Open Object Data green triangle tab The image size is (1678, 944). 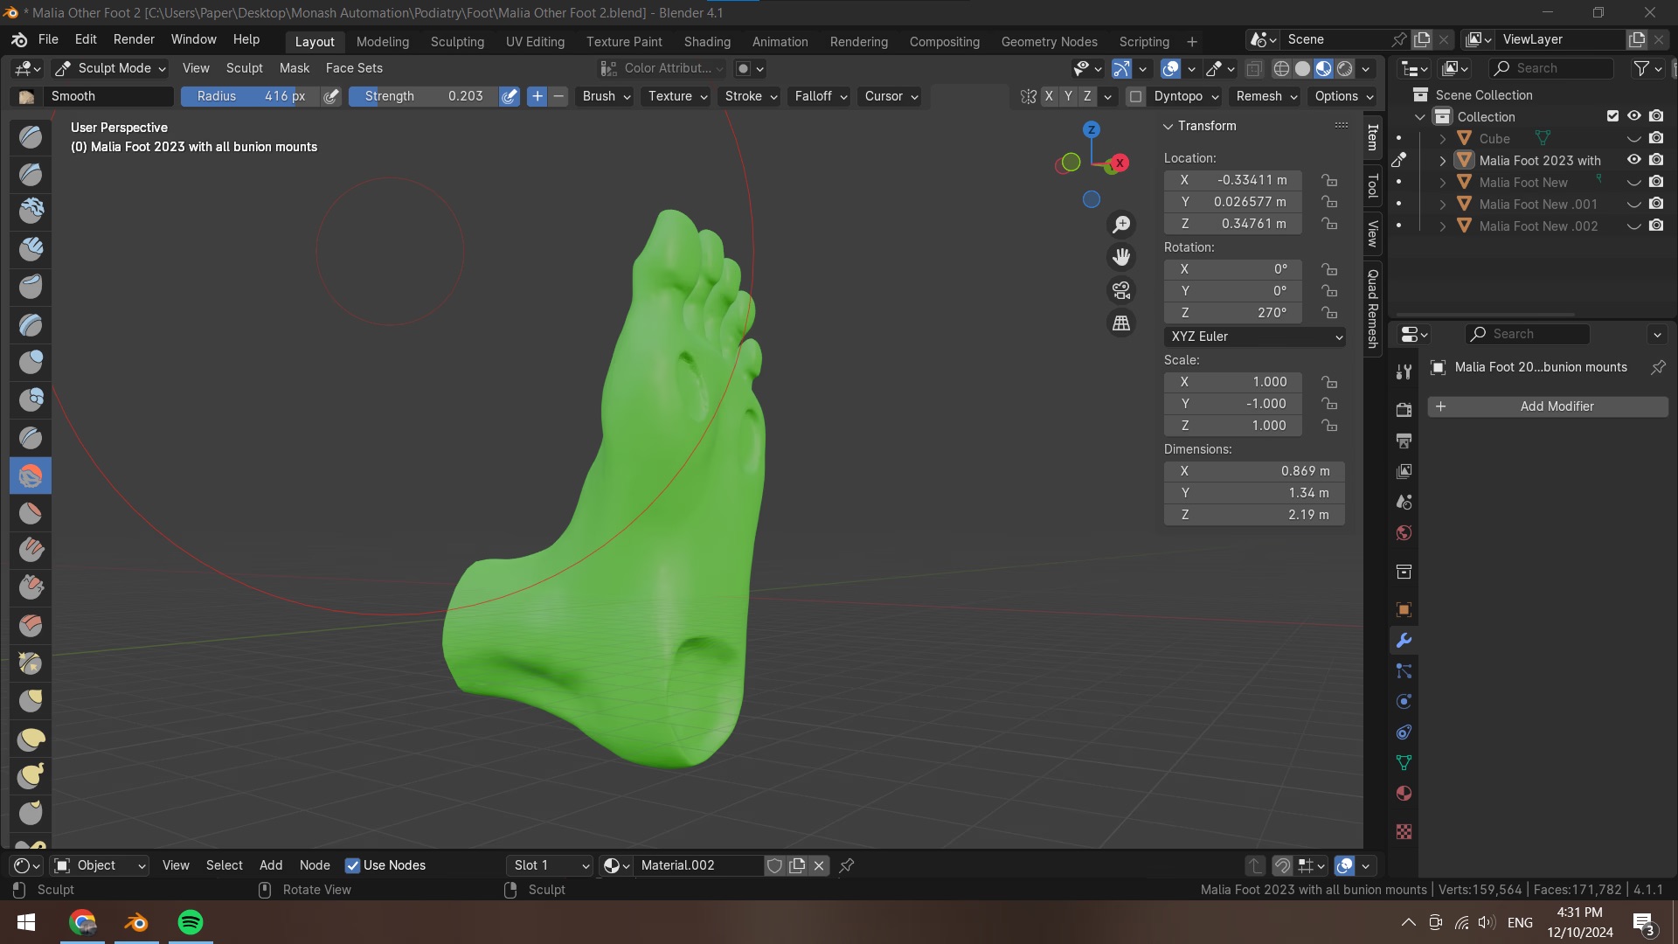tap(1404, 762)
